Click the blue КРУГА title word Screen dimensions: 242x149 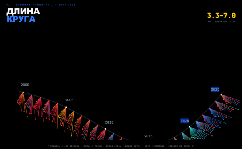pos(21,19)
